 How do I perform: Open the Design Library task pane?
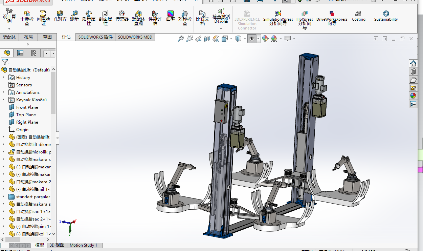(413, 71)
